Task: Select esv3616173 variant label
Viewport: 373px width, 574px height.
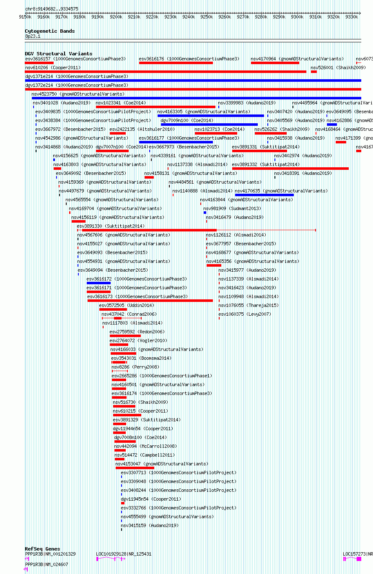Action: tap(138, 296)
